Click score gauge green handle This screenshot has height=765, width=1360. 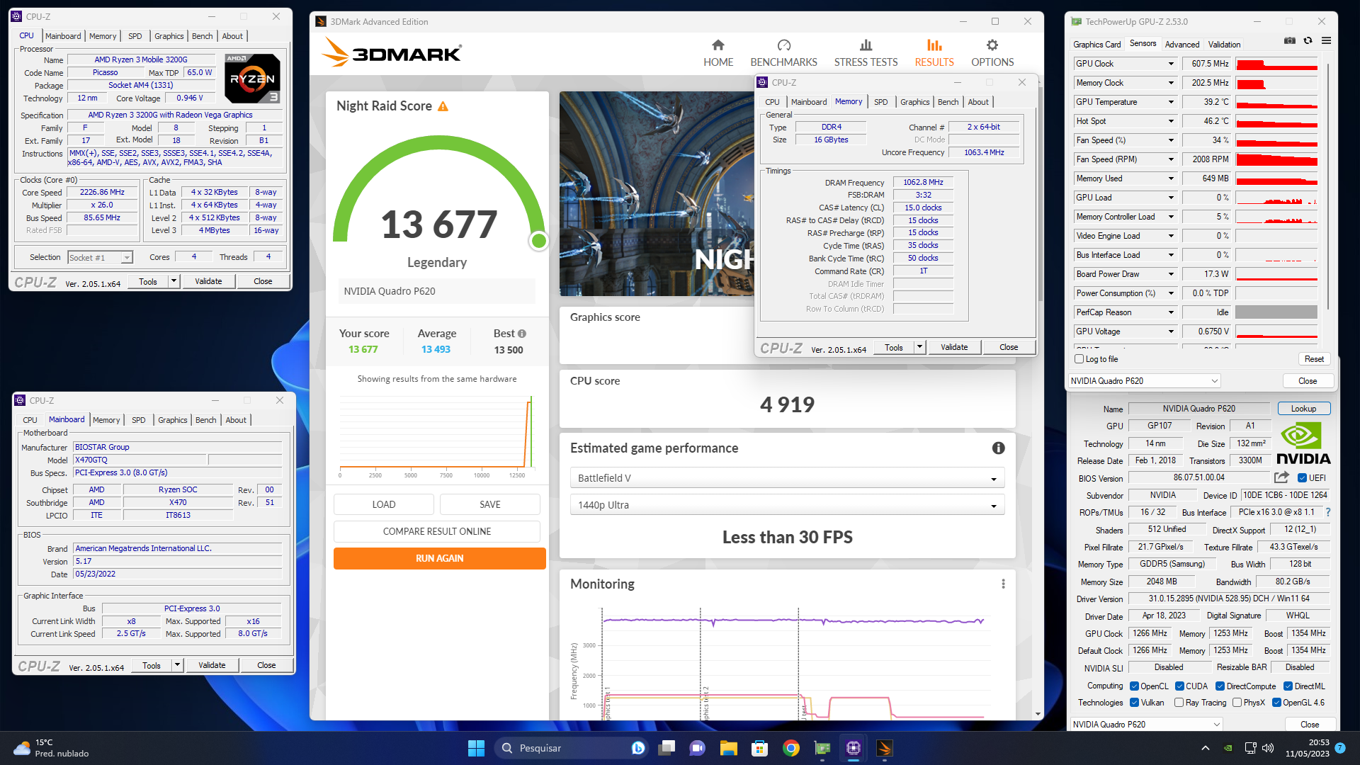tap(539, 242)
